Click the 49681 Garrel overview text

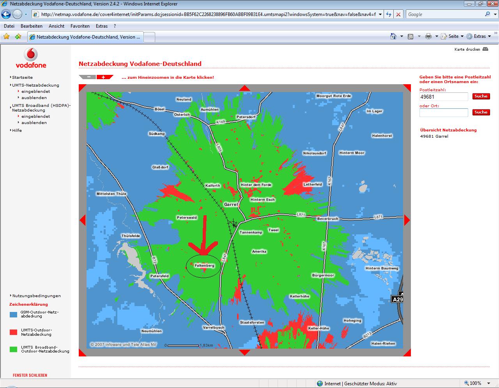pyautogui.click(x=434, y=136)
